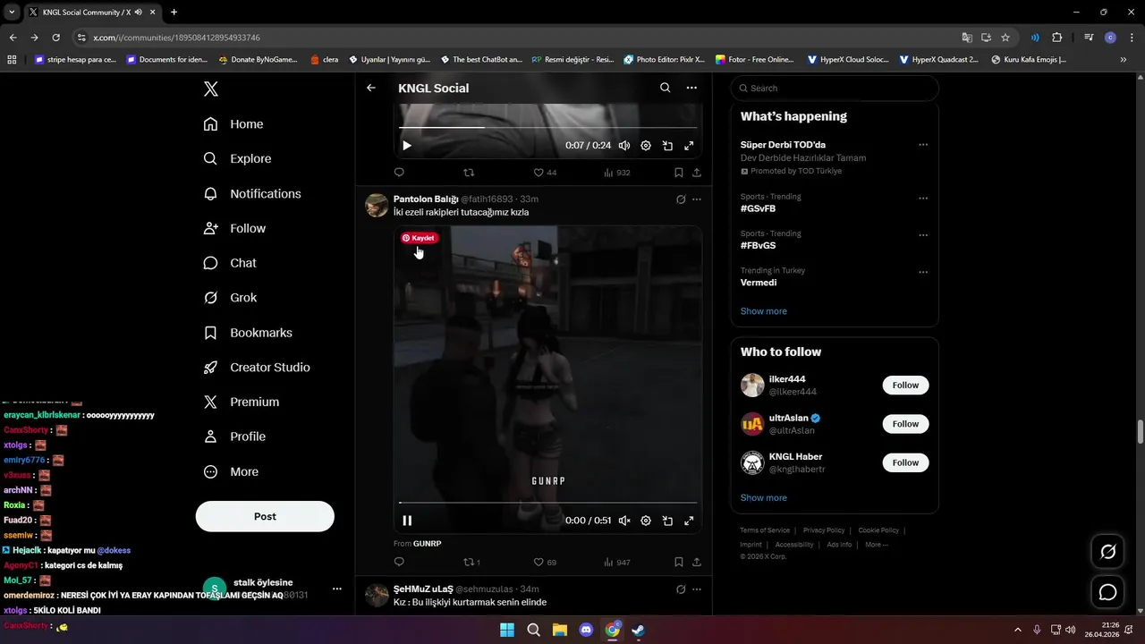Click the Post button

click(x=265, y=516)
